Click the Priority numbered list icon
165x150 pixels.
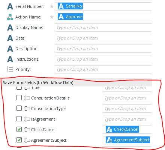pos(10,69)
